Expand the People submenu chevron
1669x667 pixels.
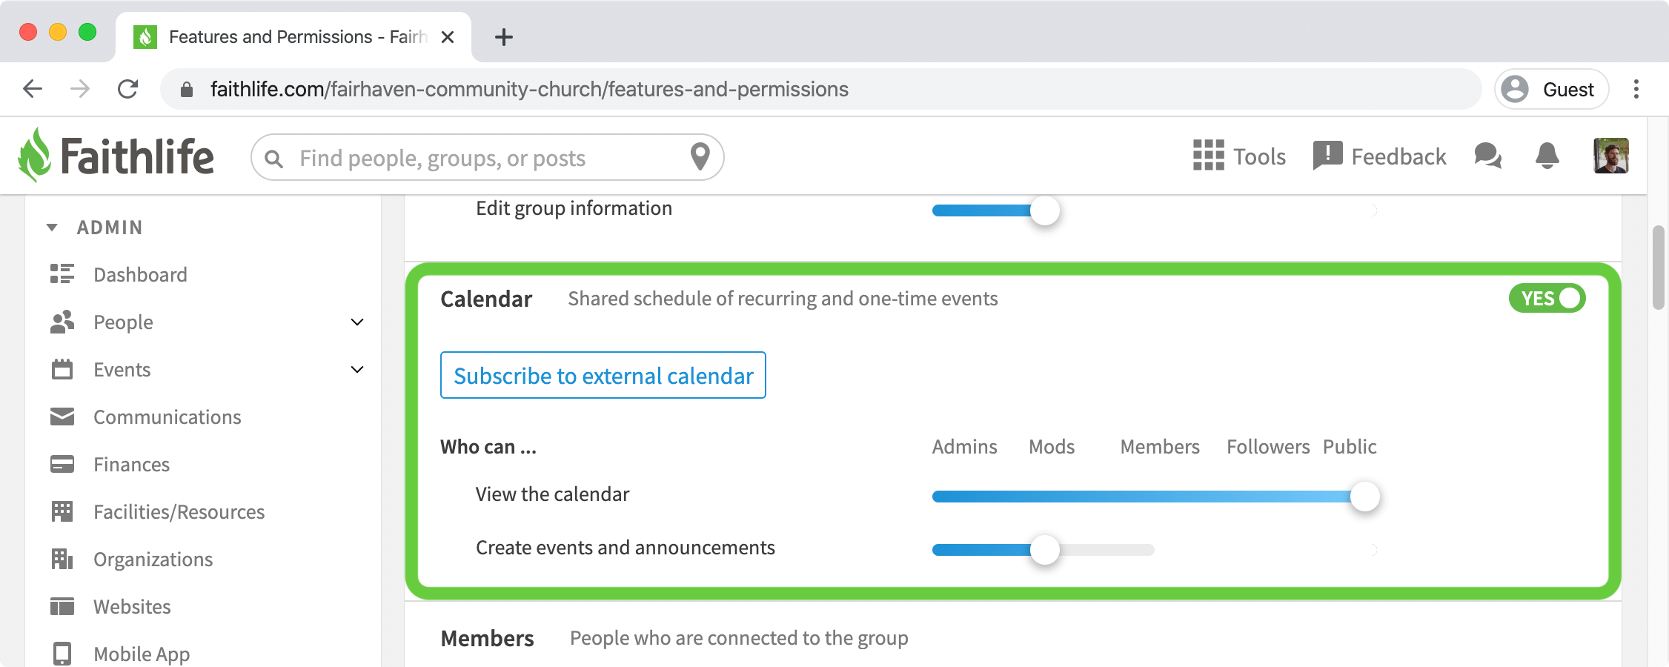click(357, 322)
